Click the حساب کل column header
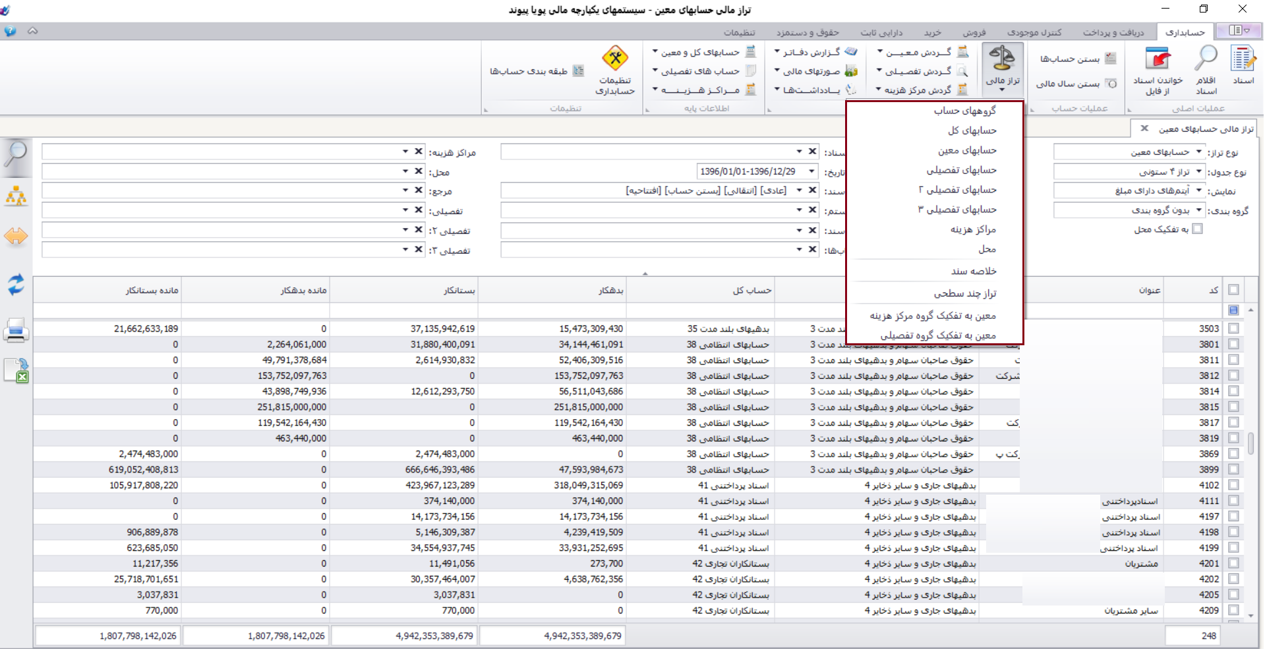This screenshot has height=649, width=1265. click(x=701, y=290)
